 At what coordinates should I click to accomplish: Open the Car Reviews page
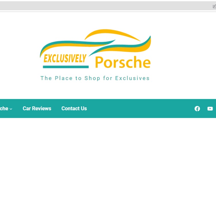coord(37,108)
